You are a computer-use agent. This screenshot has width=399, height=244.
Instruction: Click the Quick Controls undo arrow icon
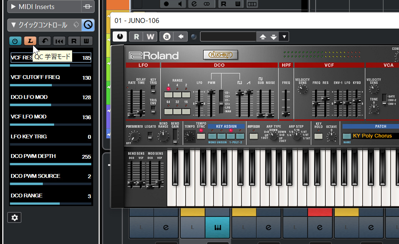click(45, 41)
